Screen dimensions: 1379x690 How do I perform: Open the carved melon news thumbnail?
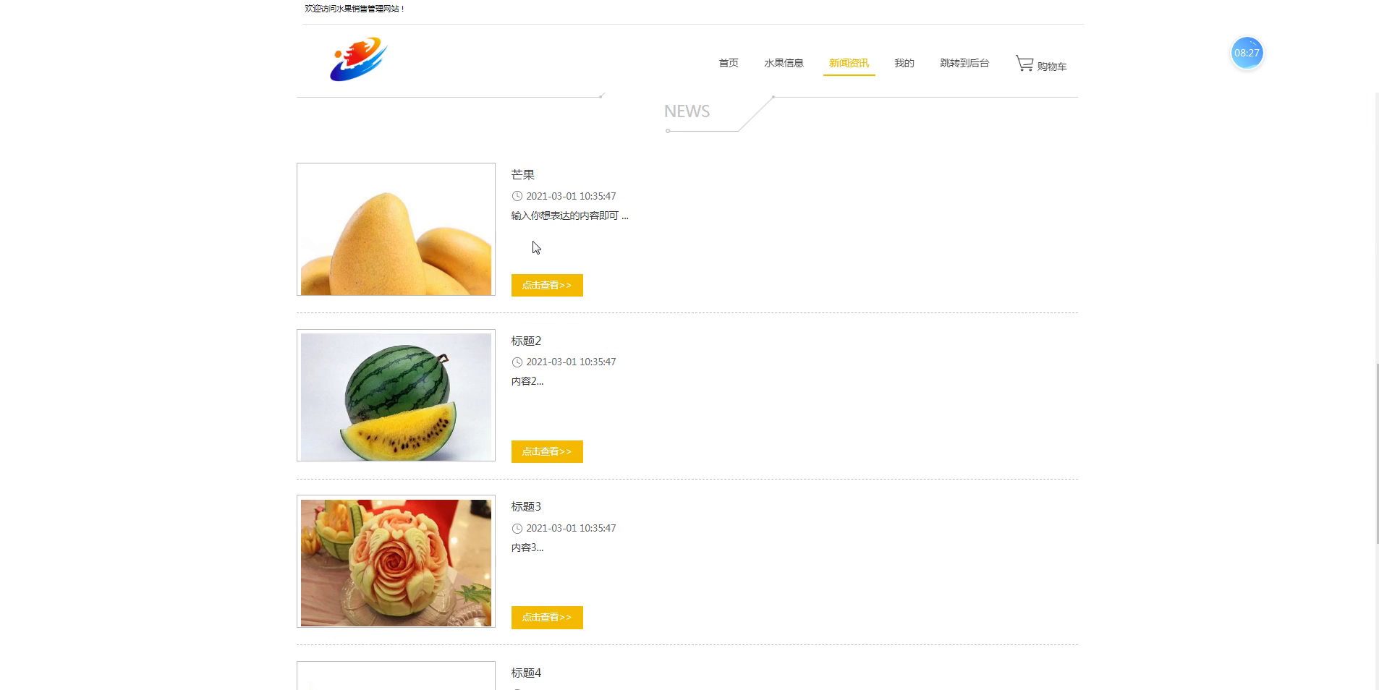pyautogui.click(x=396, y=561)
